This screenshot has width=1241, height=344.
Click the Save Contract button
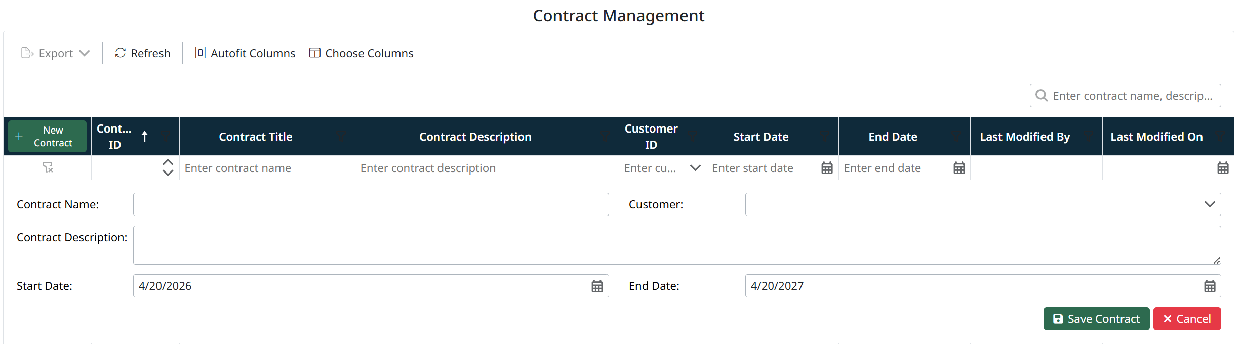point(1096,319)
